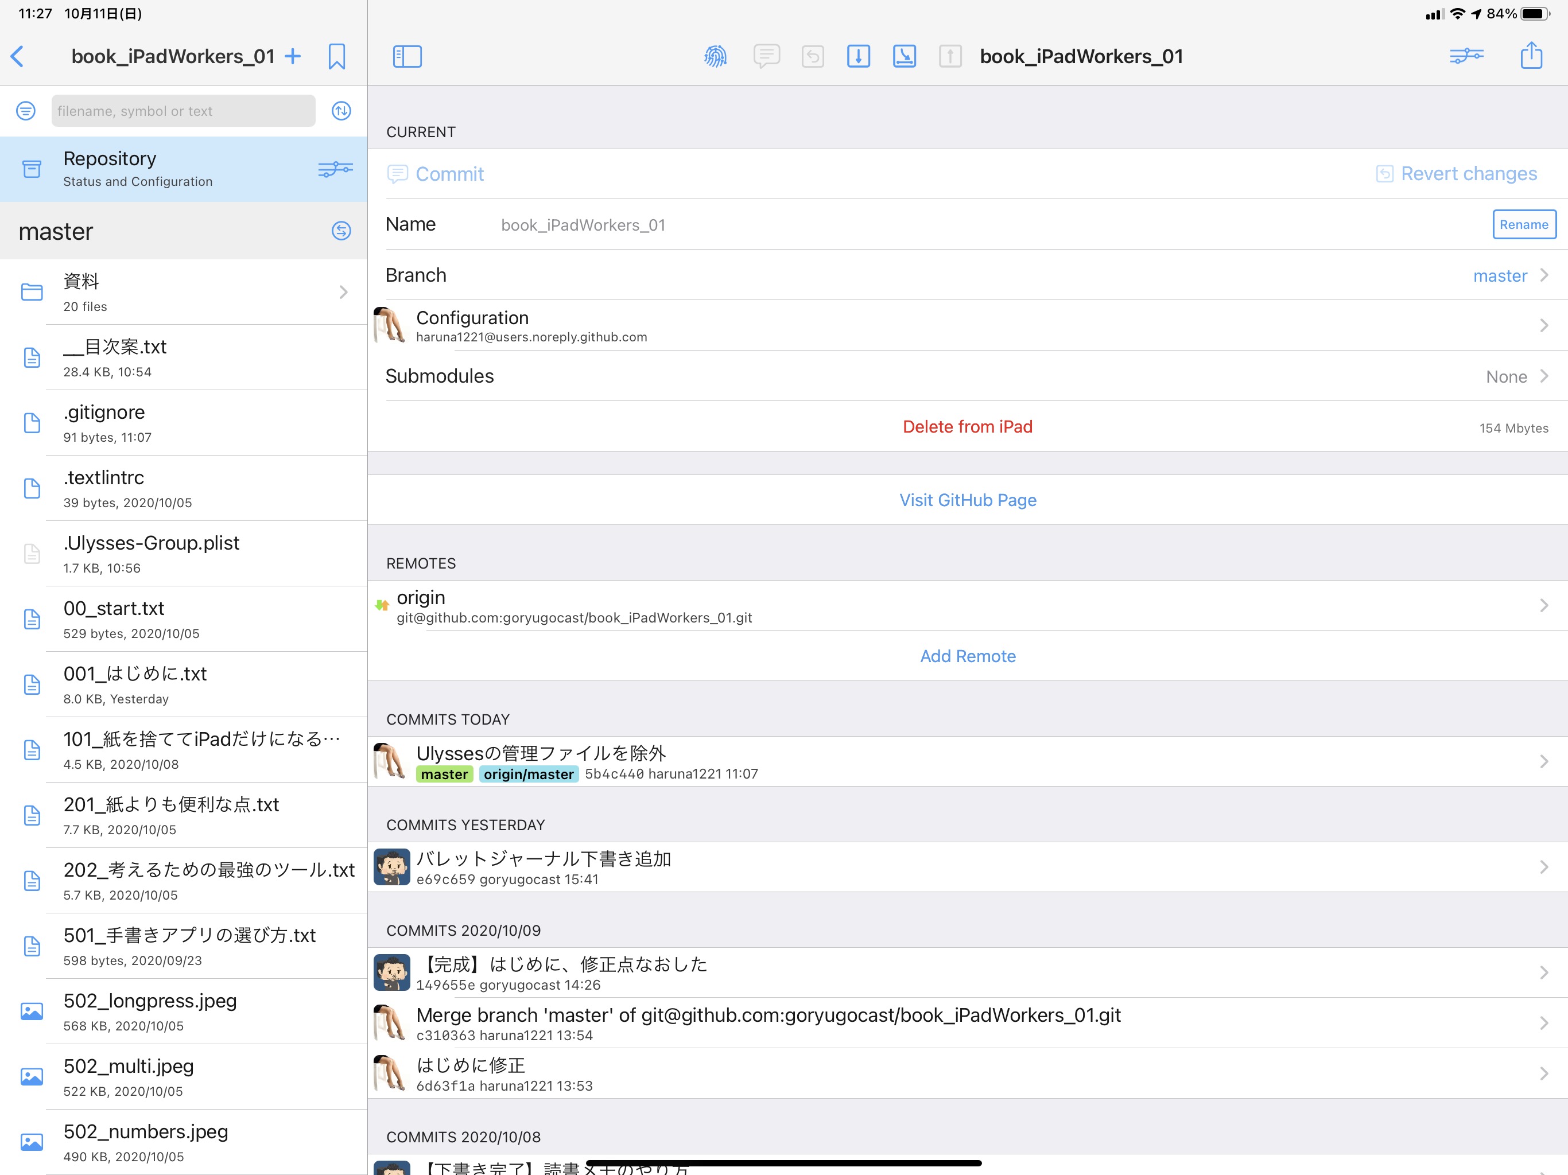Click Revert changes

point(1457,174)
